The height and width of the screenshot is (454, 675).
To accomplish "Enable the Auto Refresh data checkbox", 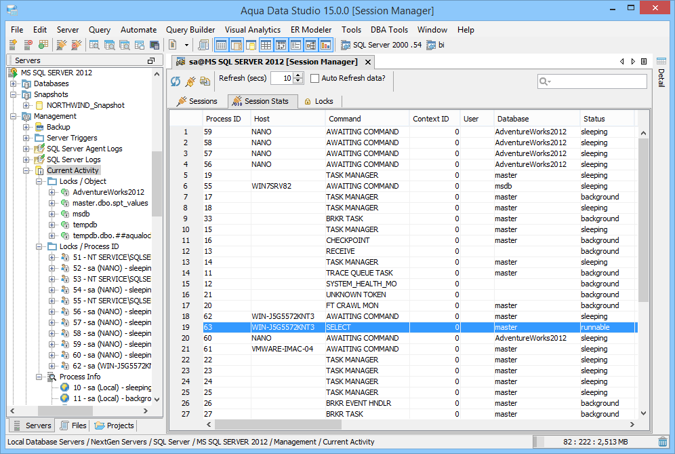I will click(314, 78).
